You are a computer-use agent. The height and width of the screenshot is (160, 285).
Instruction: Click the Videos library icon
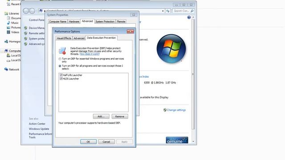[8, 32]
